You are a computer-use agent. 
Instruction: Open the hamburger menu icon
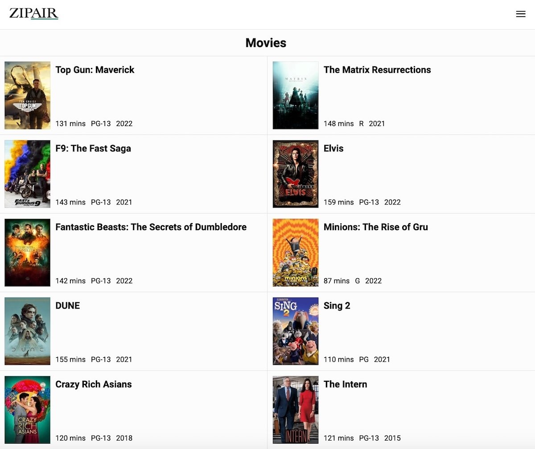tap(521, 14)
